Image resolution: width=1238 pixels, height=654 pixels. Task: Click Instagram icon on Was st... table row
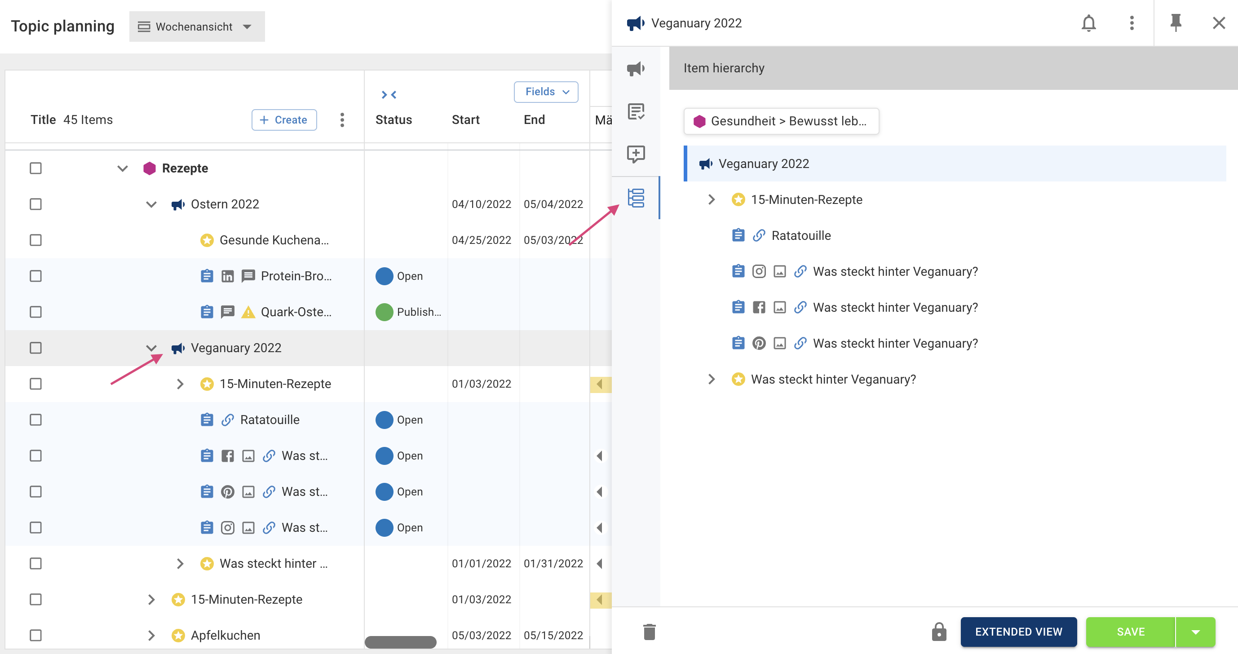pyautogui.click(x=227, y=528)
